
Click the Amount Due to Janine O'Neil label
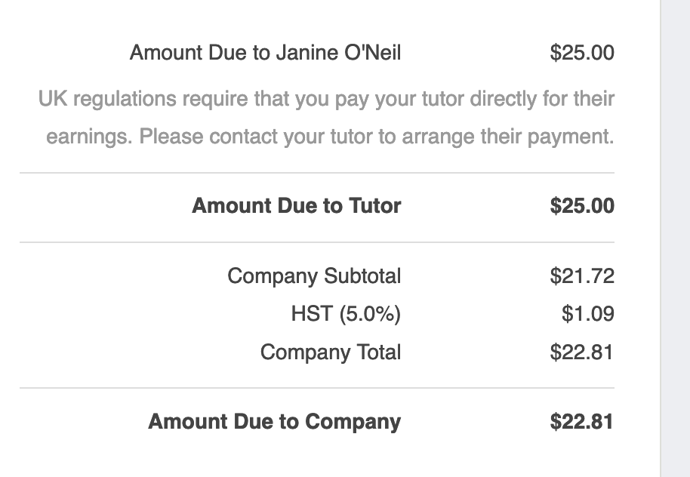click(x=265, y=53)
